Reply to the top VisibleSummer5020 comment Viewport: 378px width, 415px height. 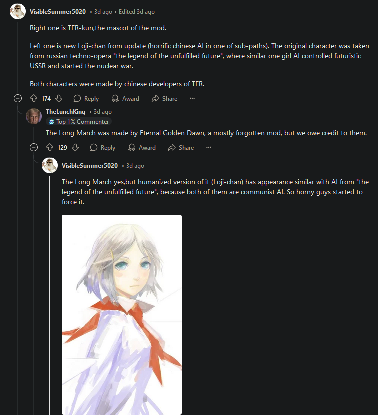click(x=86, y=98)
